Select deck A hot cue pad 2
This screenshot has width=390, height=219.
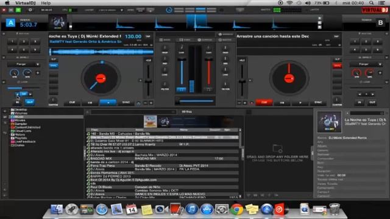click(x=24, y=41)
